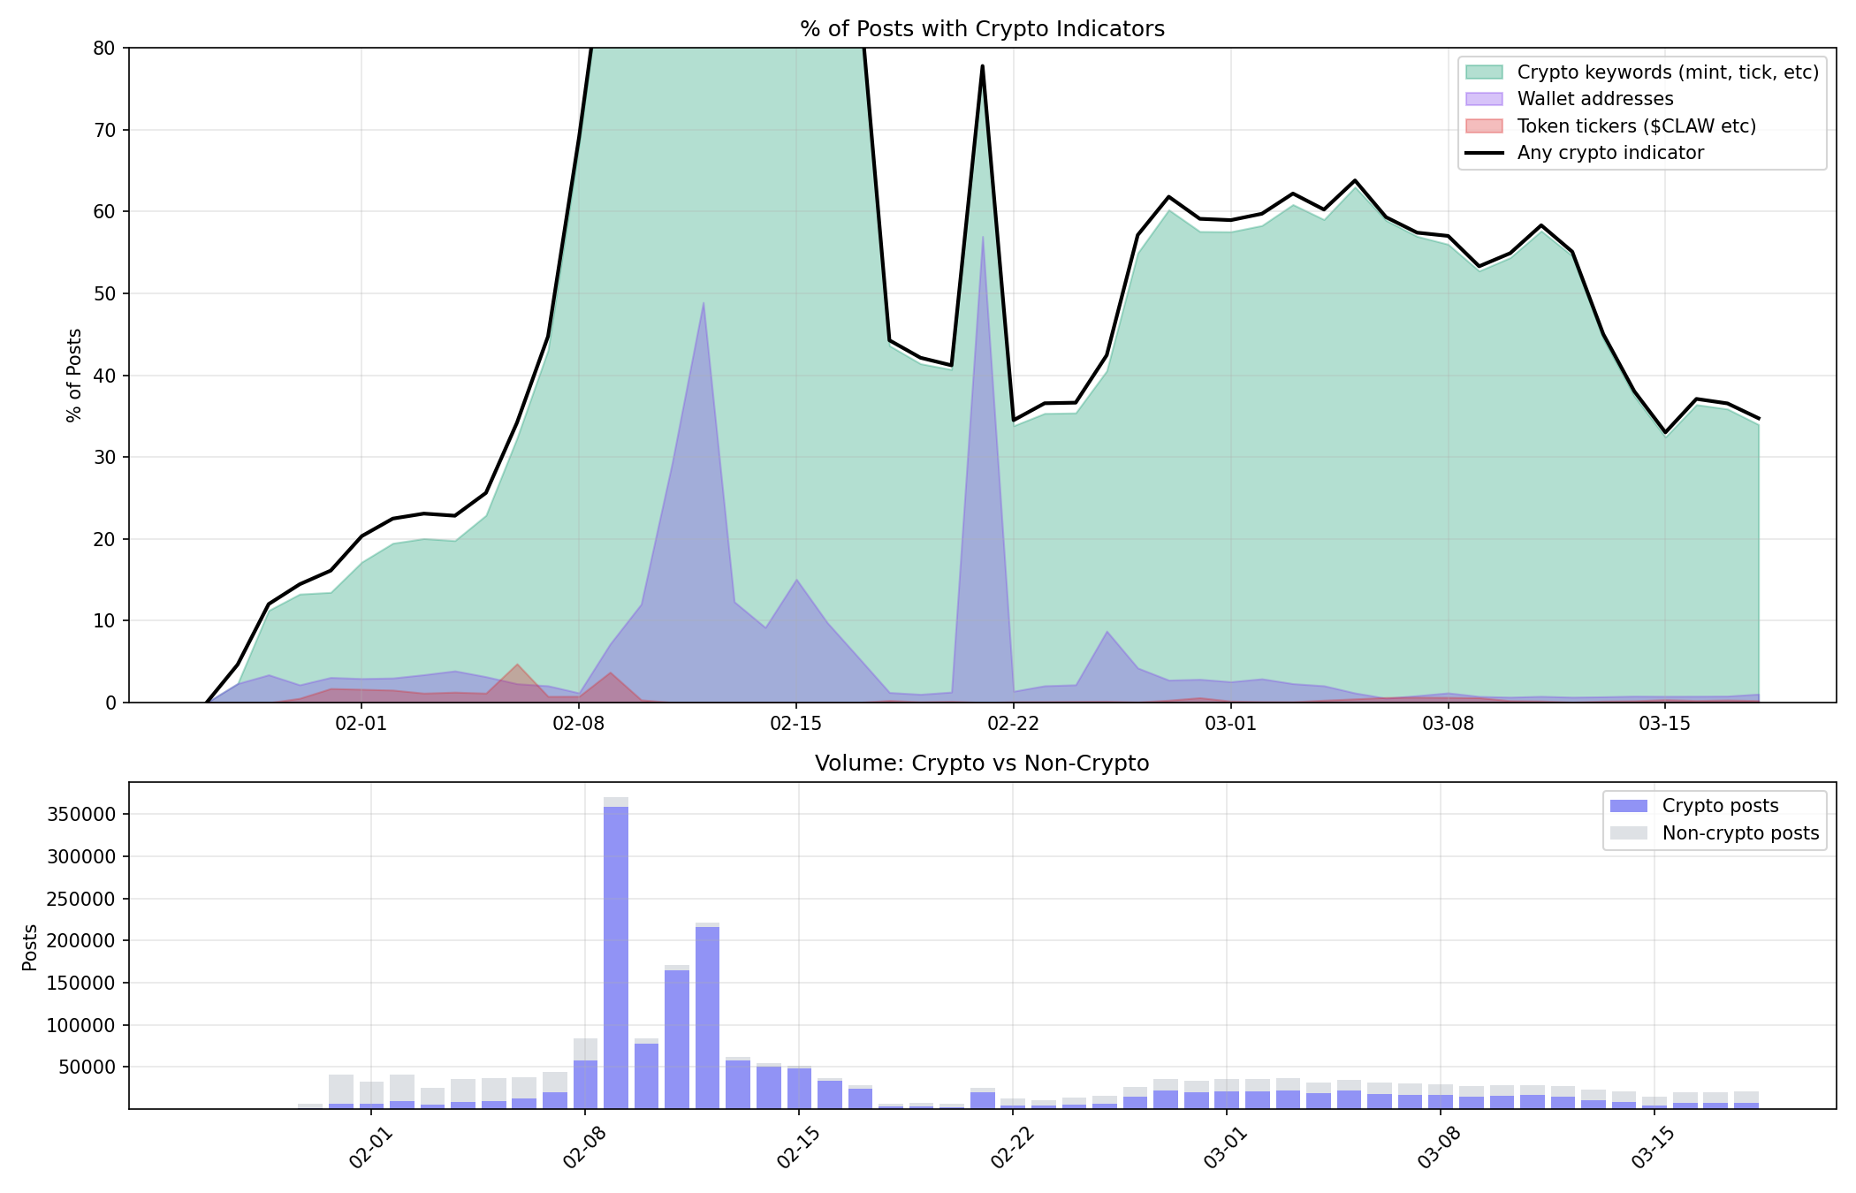Click the 'Posts' y-axis label on the bottom chart
Screen dimensions: 1856x1193
(30, 946)
